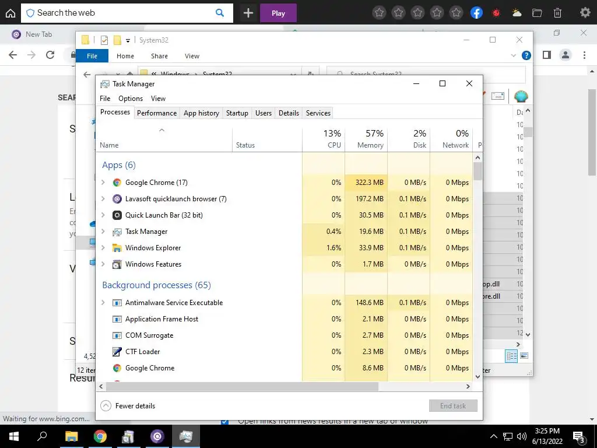
Task: Expand the Quick Launch Bar (32 bit) group
Action: (103, 215)
